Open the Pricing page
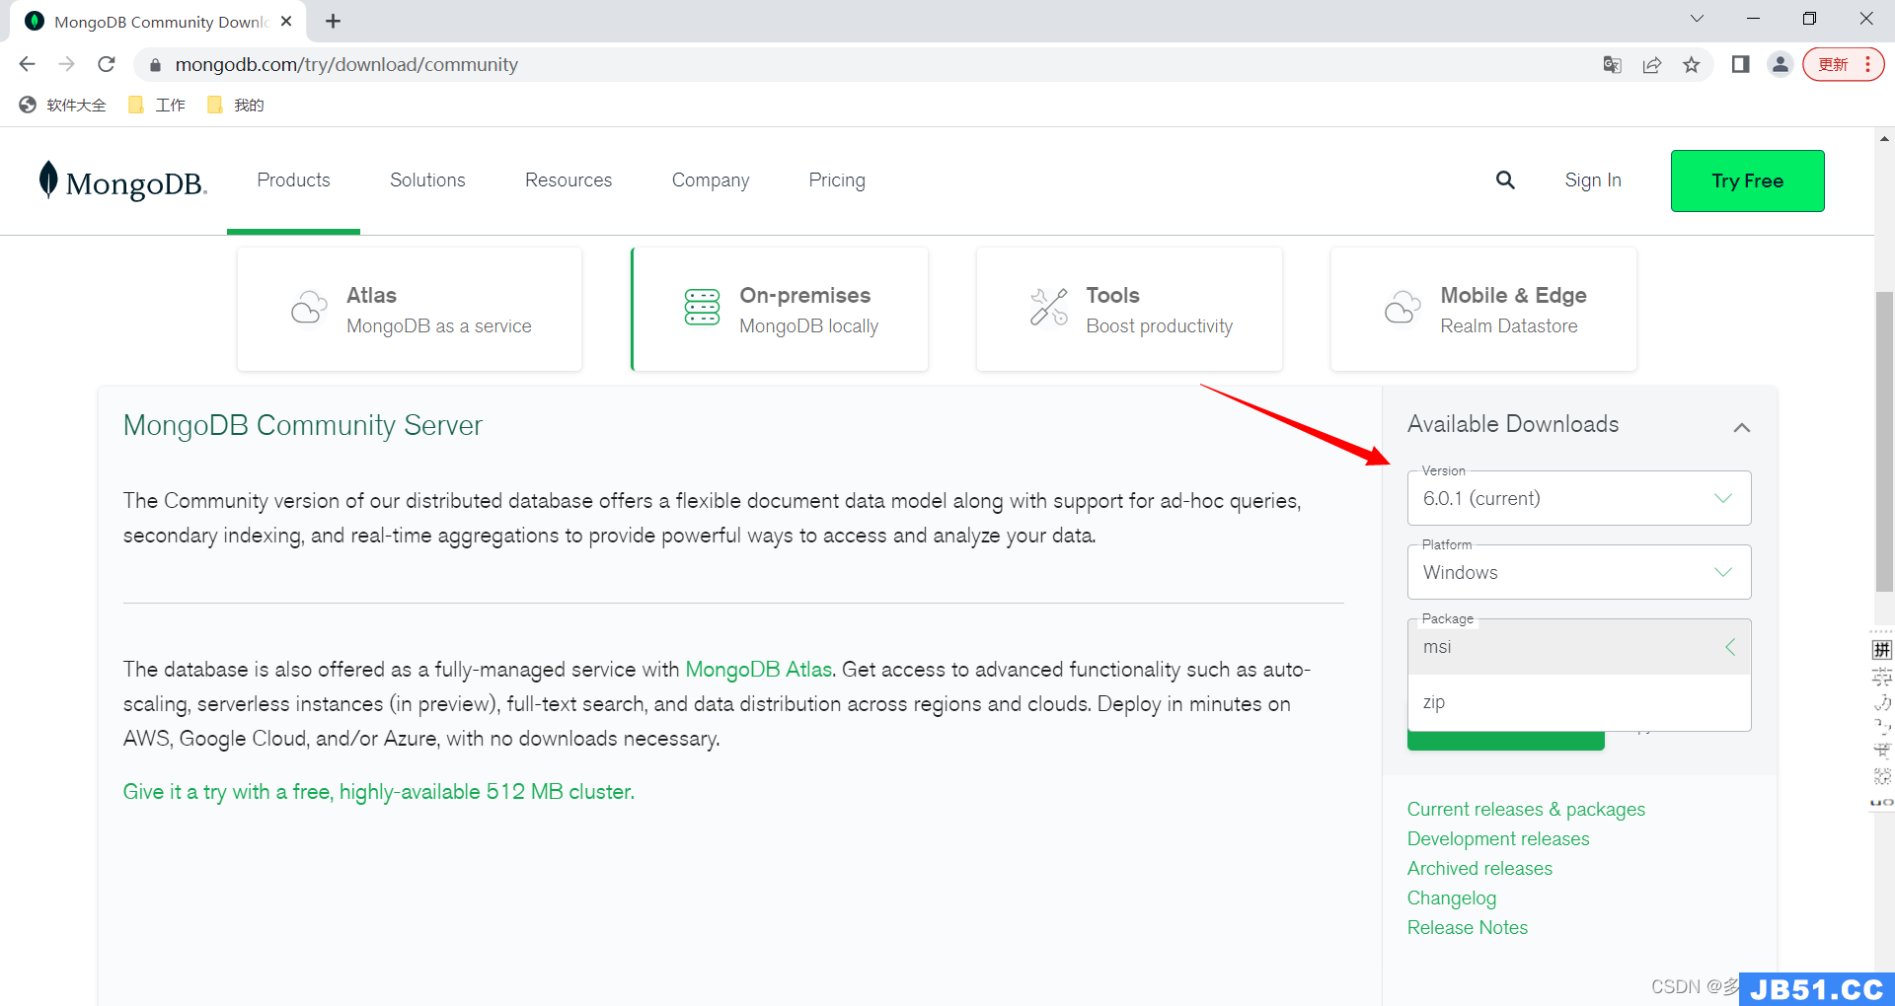This screenshot has height=1006, width=1895. coord(837,180)
